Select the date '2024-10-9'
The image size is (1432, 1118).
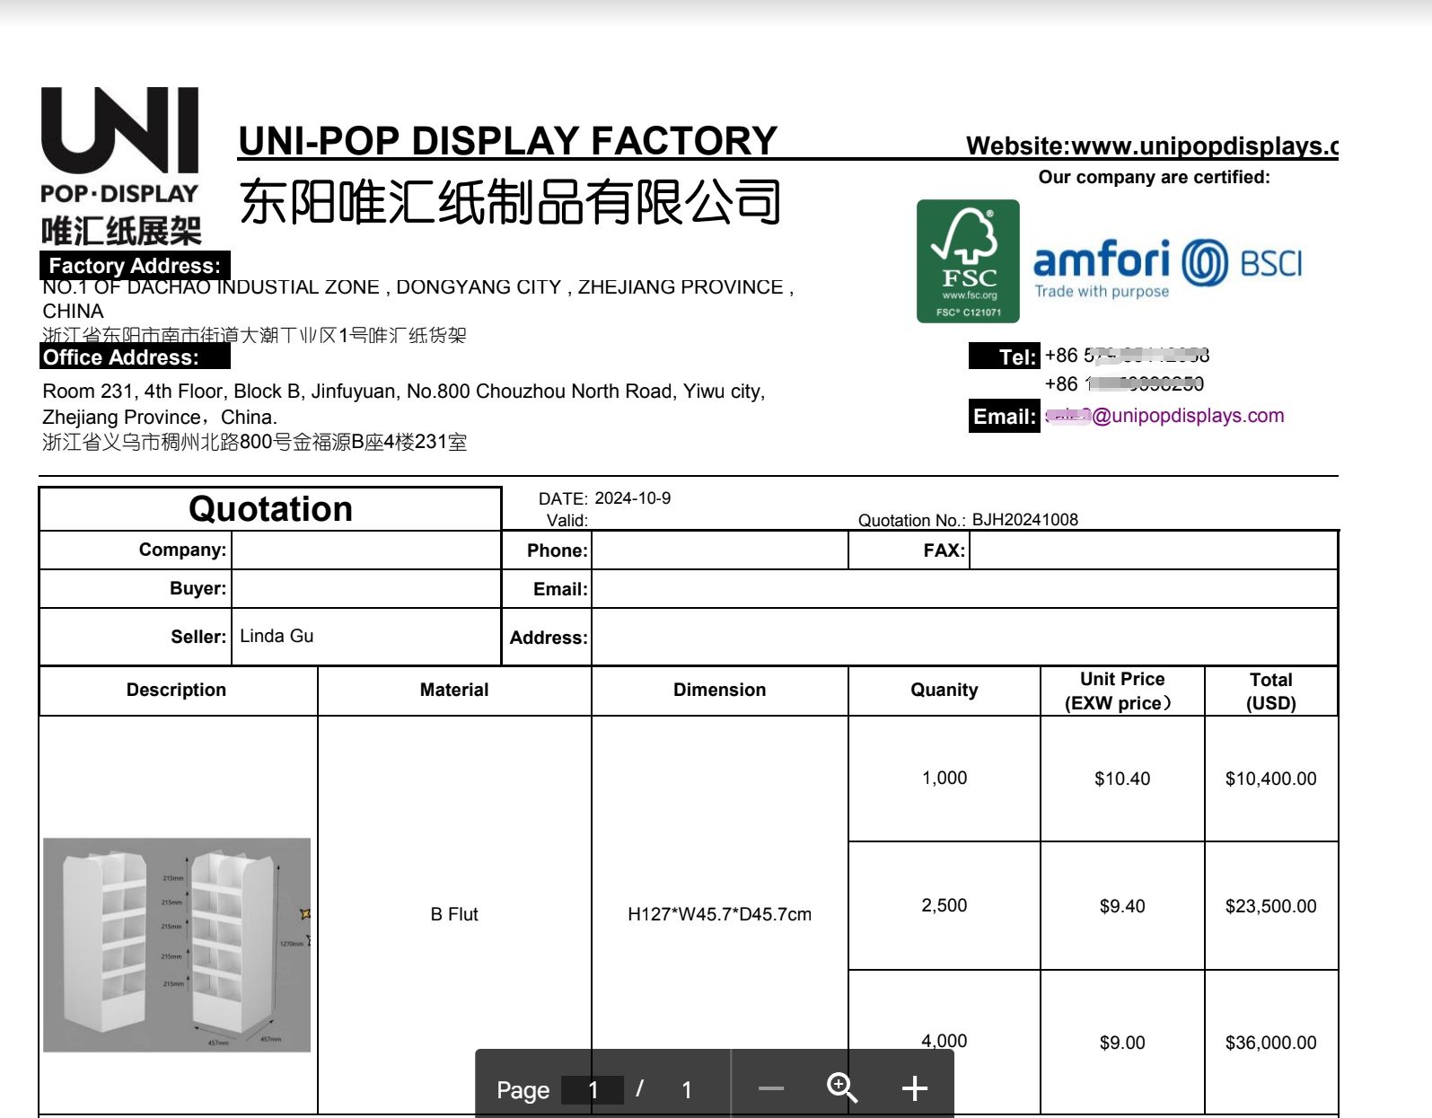632,498
